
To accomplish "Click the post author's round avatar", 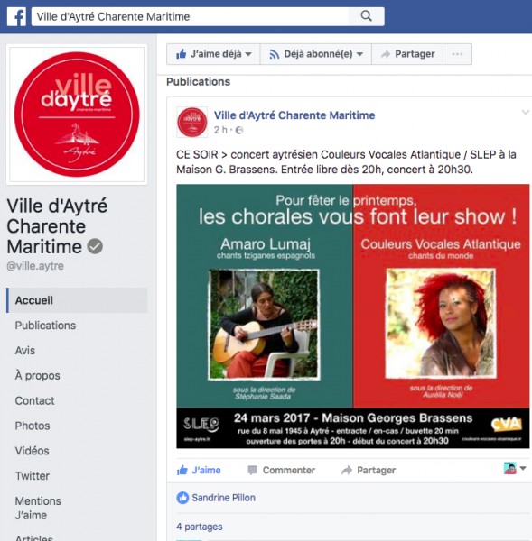I will [192, 123].
